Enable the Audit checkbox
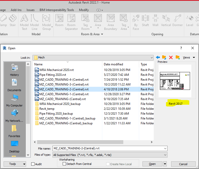The width and height of the screenshot is (199, 169). [x=33, y=164]
